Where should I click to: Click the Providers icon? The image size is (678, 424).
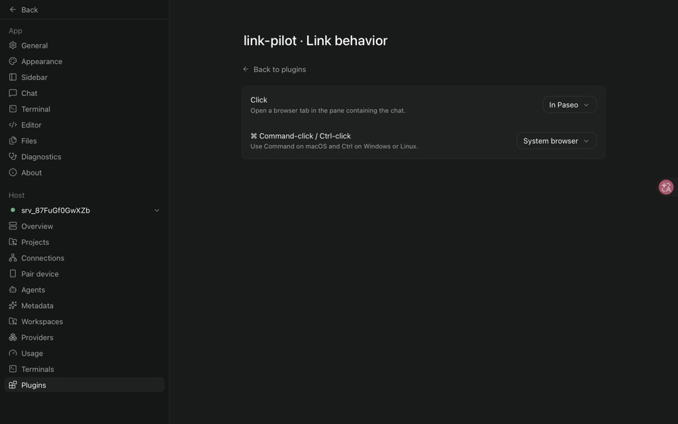(13, 337)
